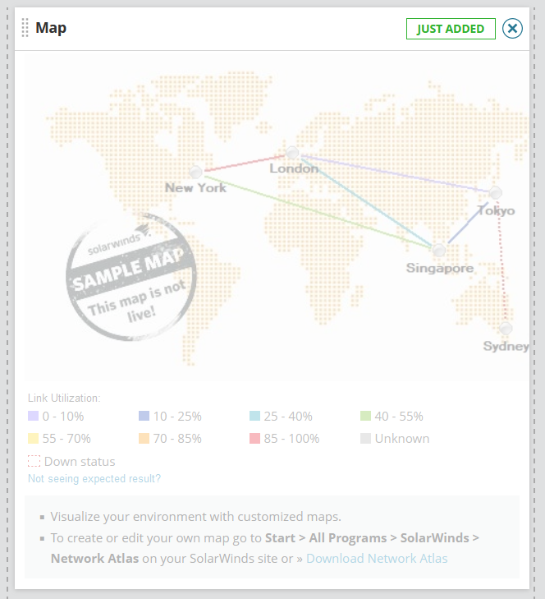Click the Tokyo map node
The image size is (545, 599).
click(x=495, y=193)
